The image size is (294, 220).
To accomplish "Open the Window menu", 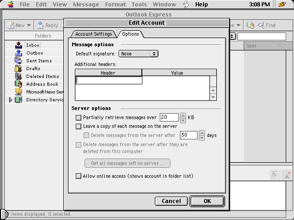I will 164,4.
